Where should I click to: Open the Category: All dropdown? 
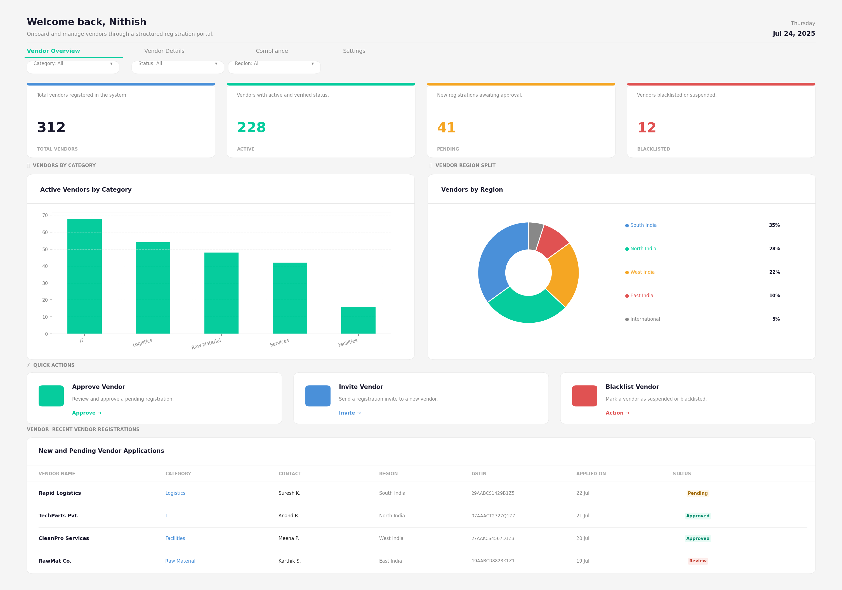[73, 67]
